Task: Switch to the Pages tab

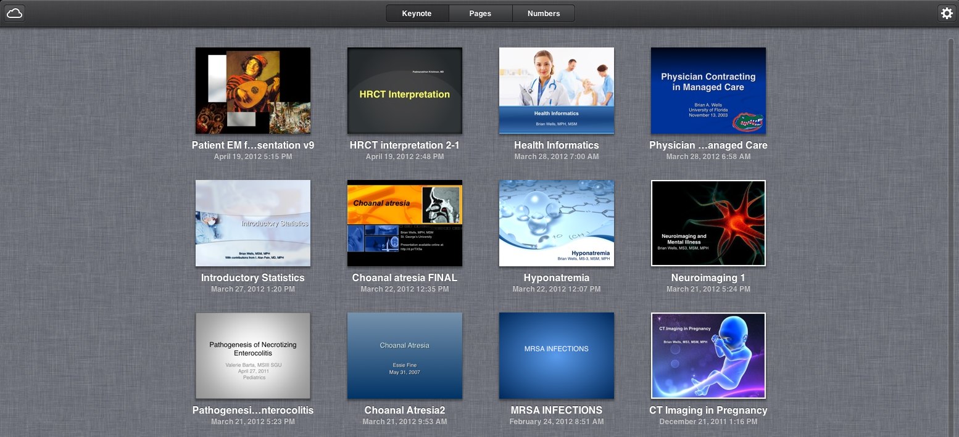Action: click(480, 14)
